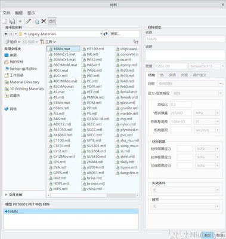
Task: Select 45.mtl material file
Action: (56, 97)
